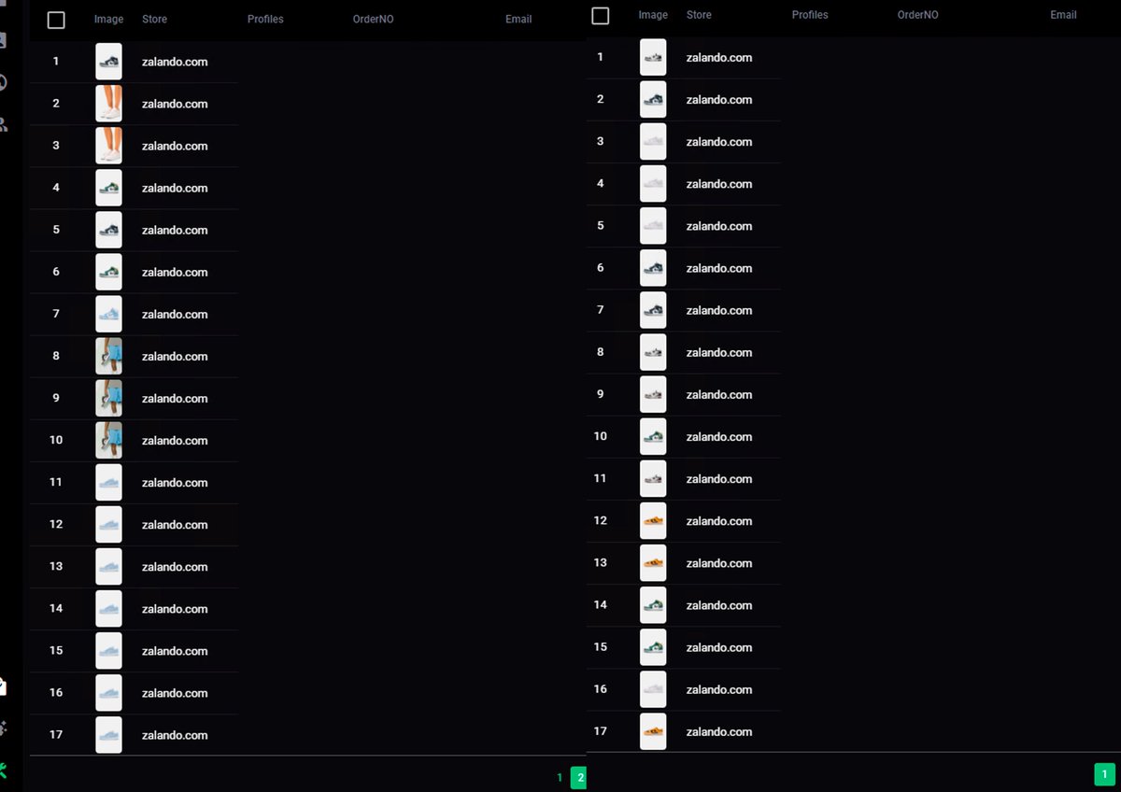Open the sneaker thumbnail in right table row 1
Viewport: 1121px width, 792px height.
[x=653, y=58]
